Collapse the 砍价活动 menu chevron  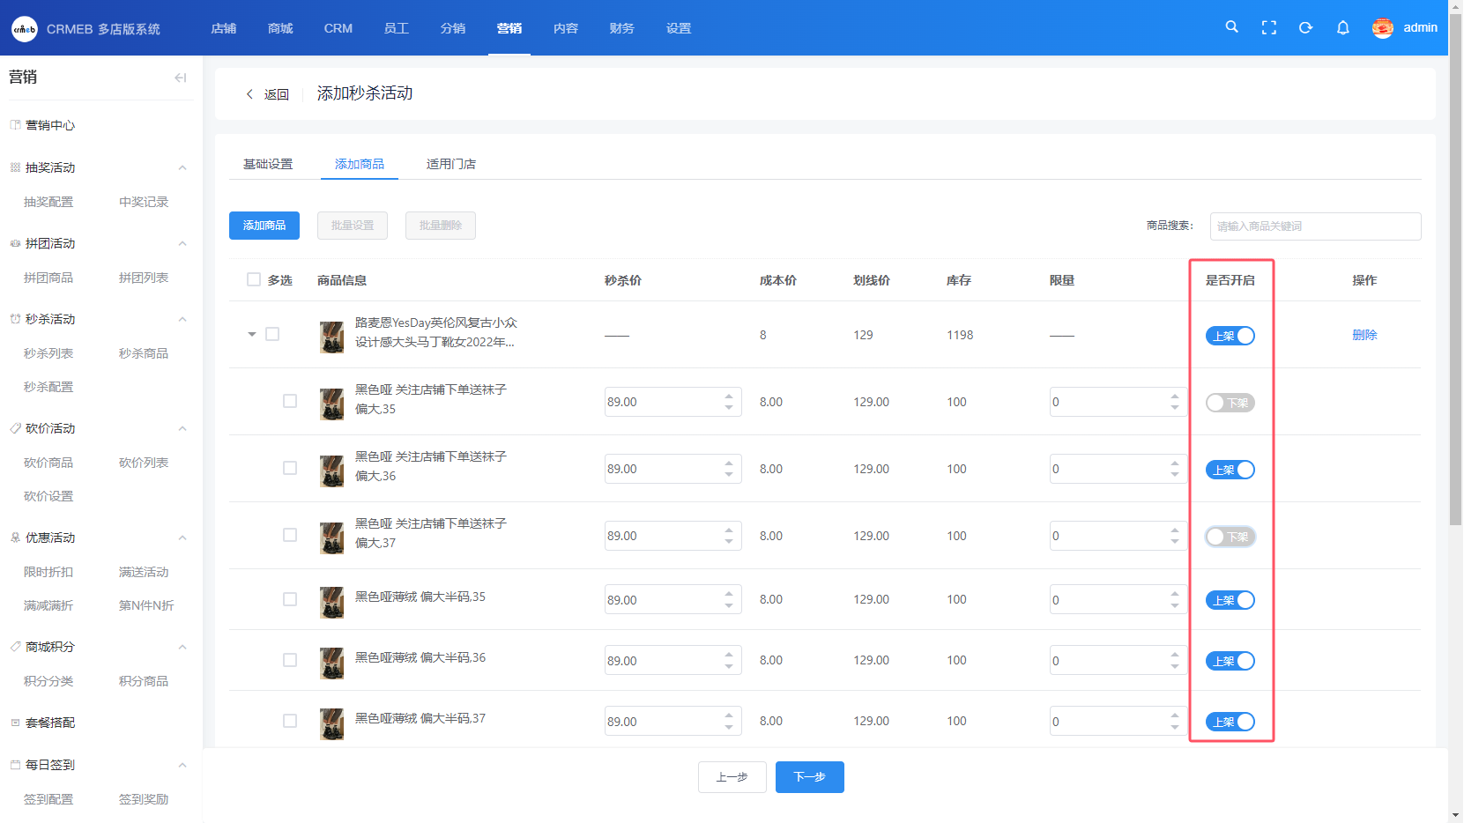(182, 428)
